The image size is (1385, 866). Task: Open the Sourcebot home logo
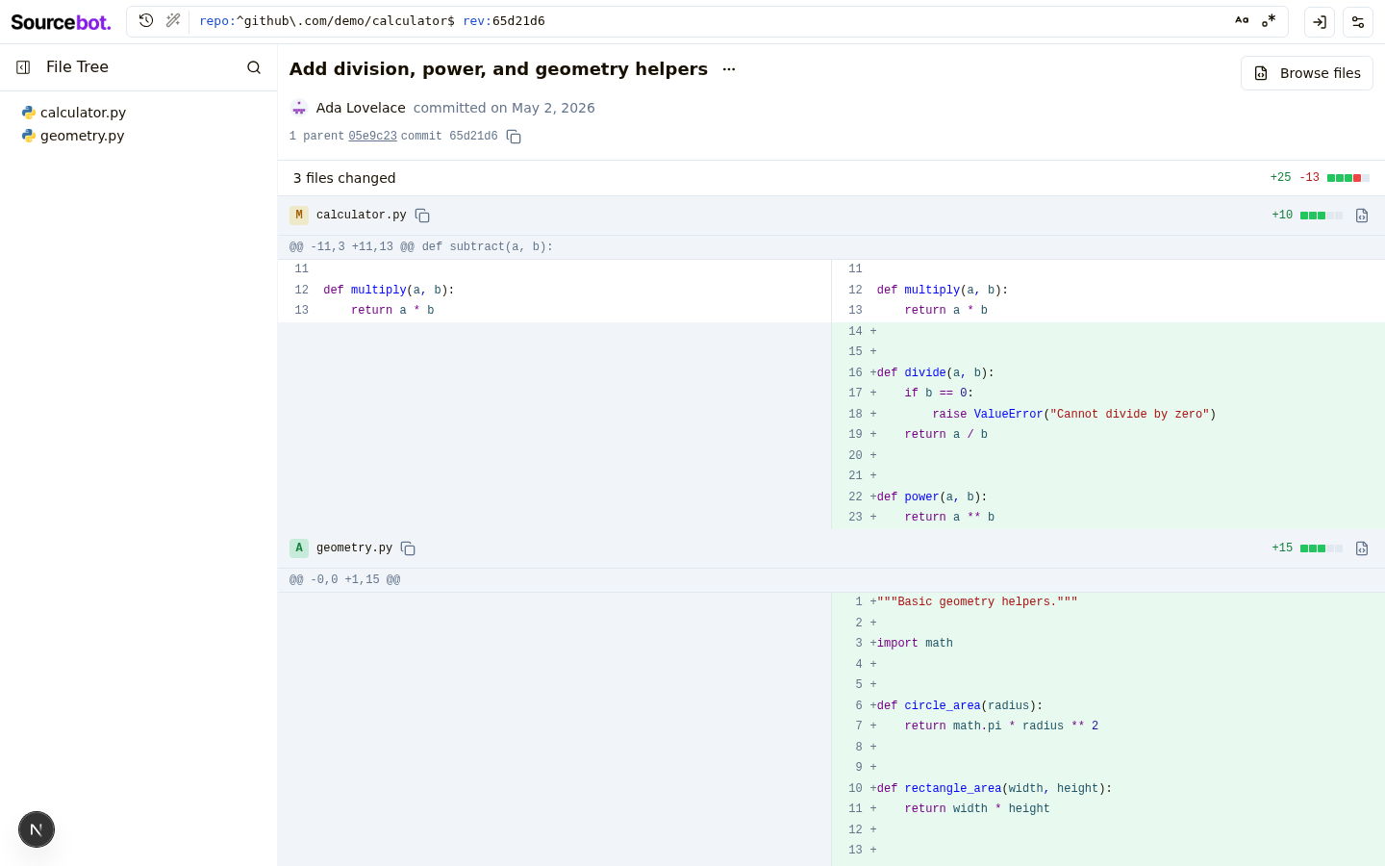coord(61,22)
